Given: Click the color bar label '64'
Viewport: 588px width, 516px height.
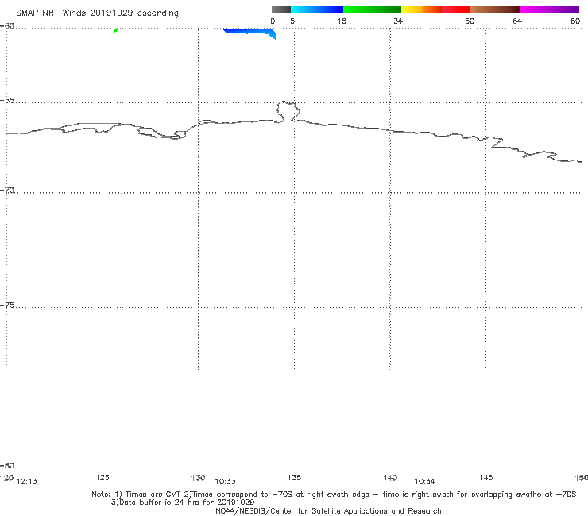Looking at the screenshot, I should [517, 21].
